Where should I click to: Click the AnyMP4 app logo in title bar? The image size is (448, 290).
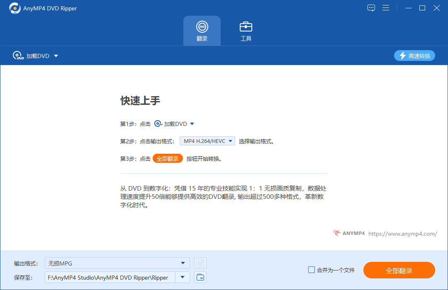click(x=14, y=8)
